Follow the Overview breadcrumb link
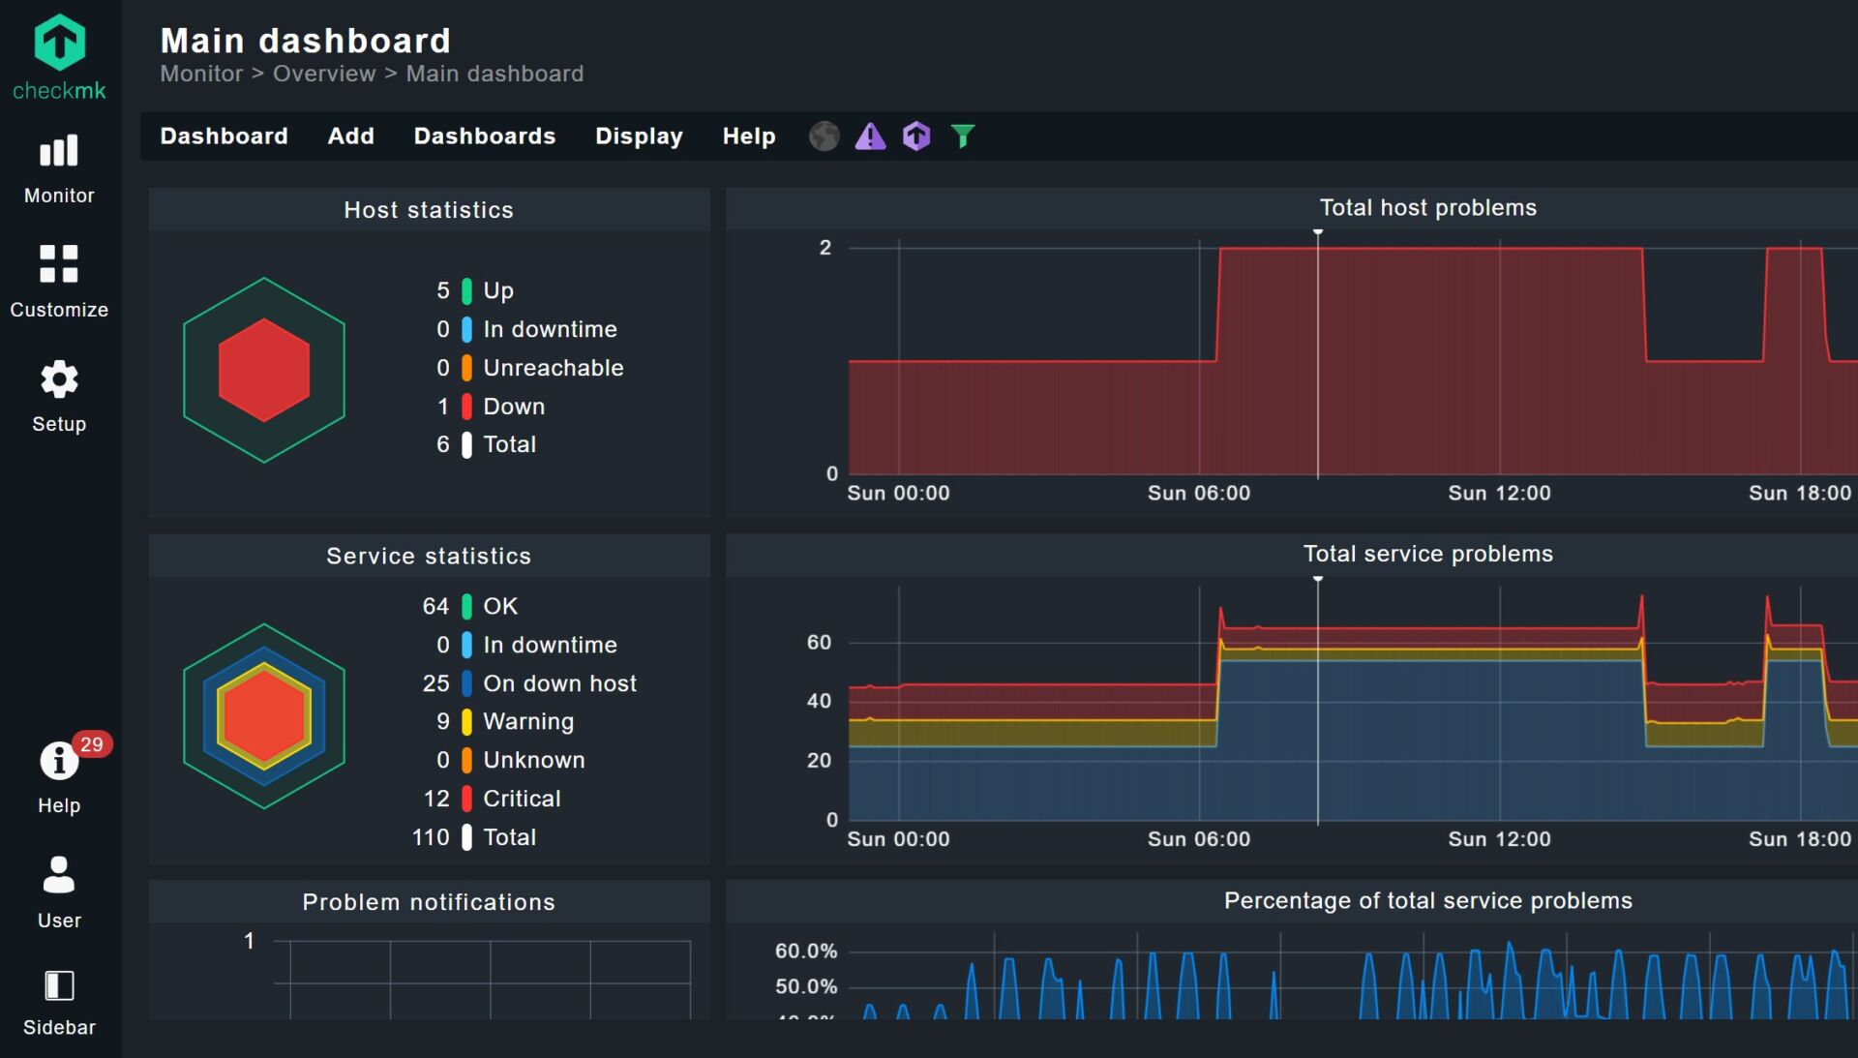Screen dimensions: 1858x1058 323,75
